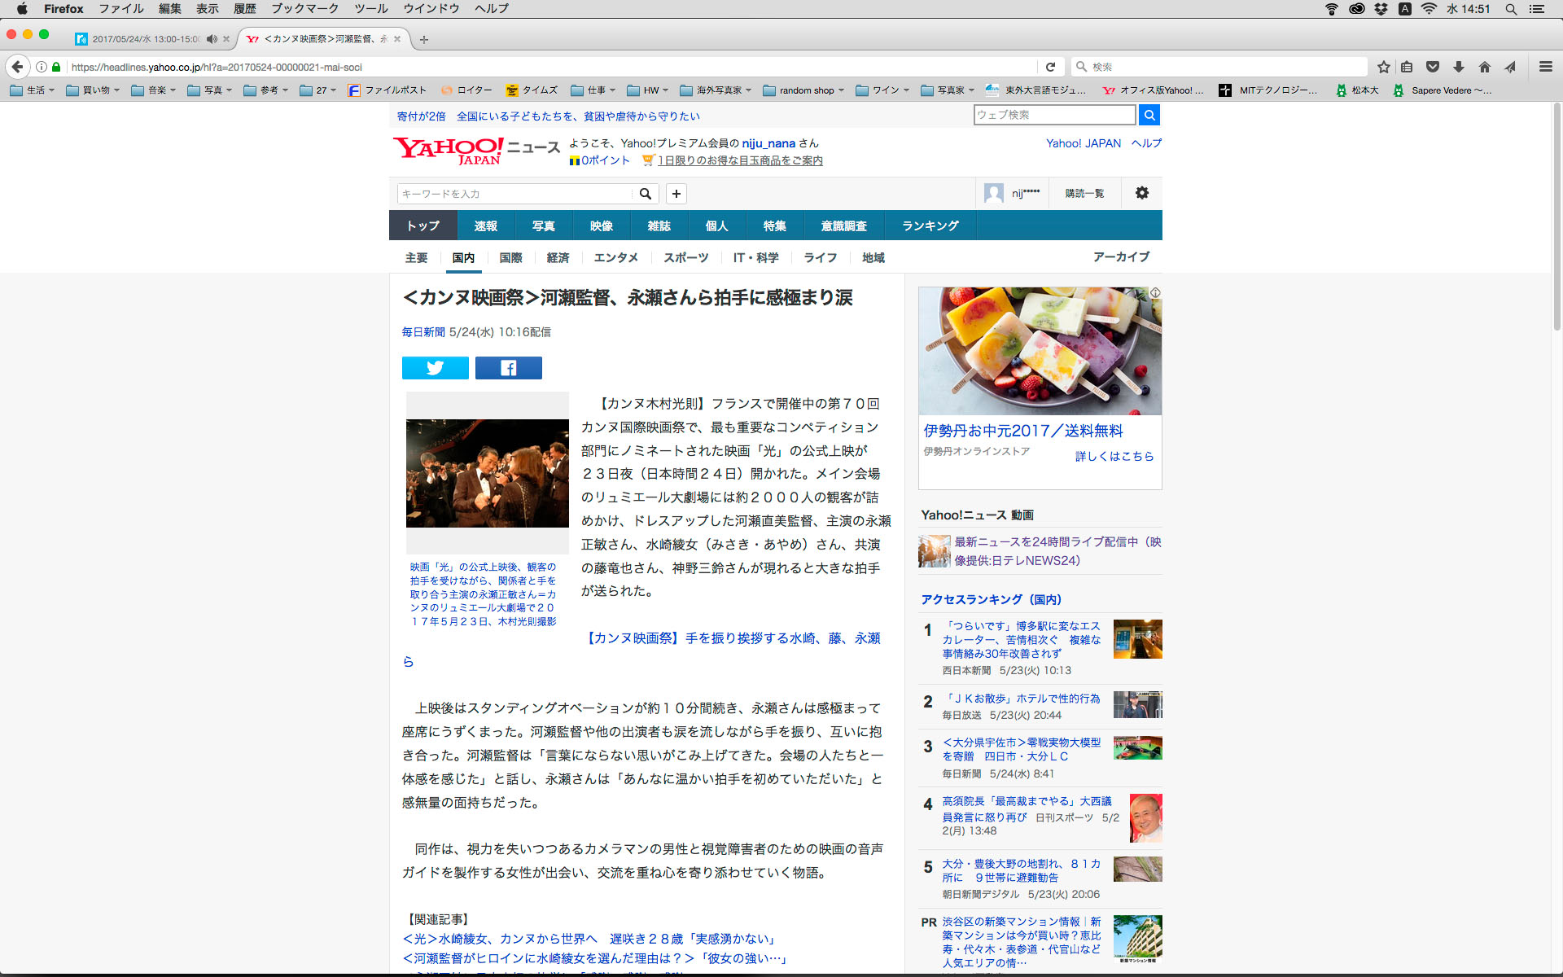The image size is (1563, 977).
Task: Select the エンタメ category tab
Action: (x=615, y=258)
